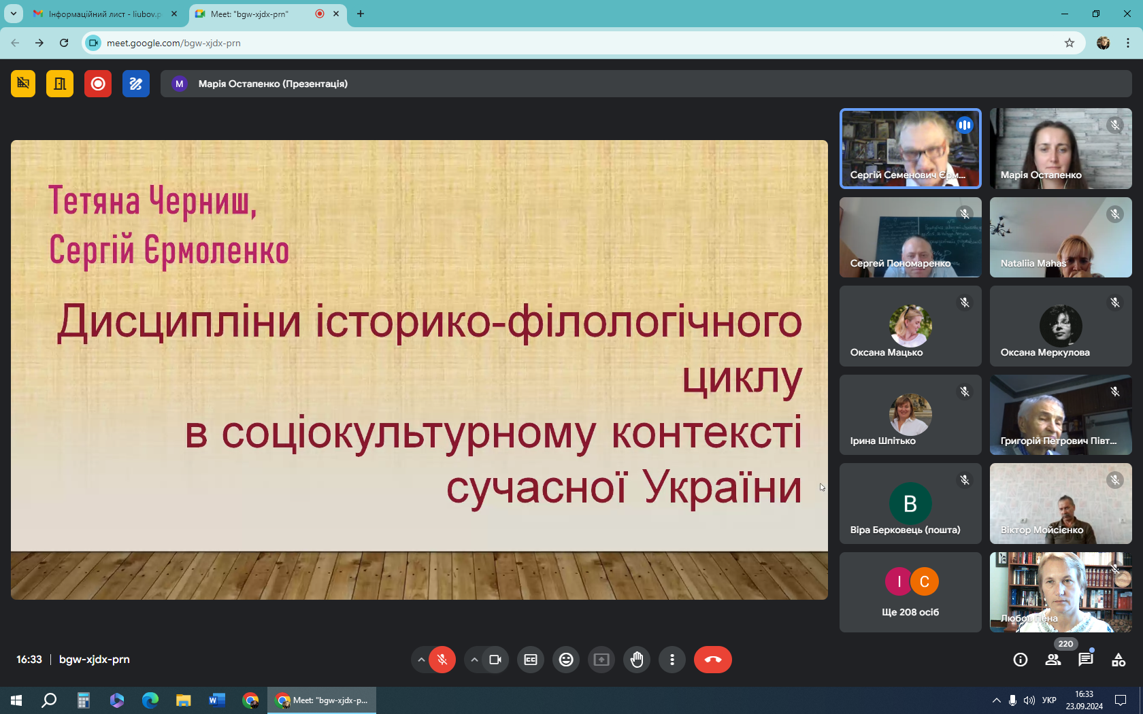Click the red recording extension icon

pos(98,84)
